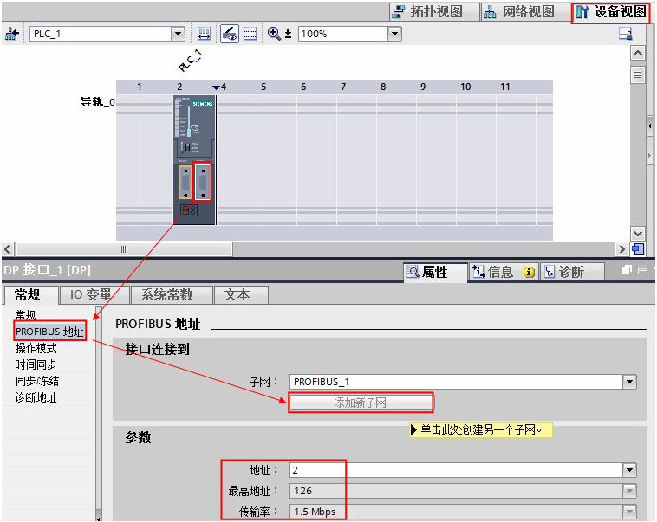657x522 pixels.
Task: Click the page break grid toolbar icon
Action: (250, 34)
